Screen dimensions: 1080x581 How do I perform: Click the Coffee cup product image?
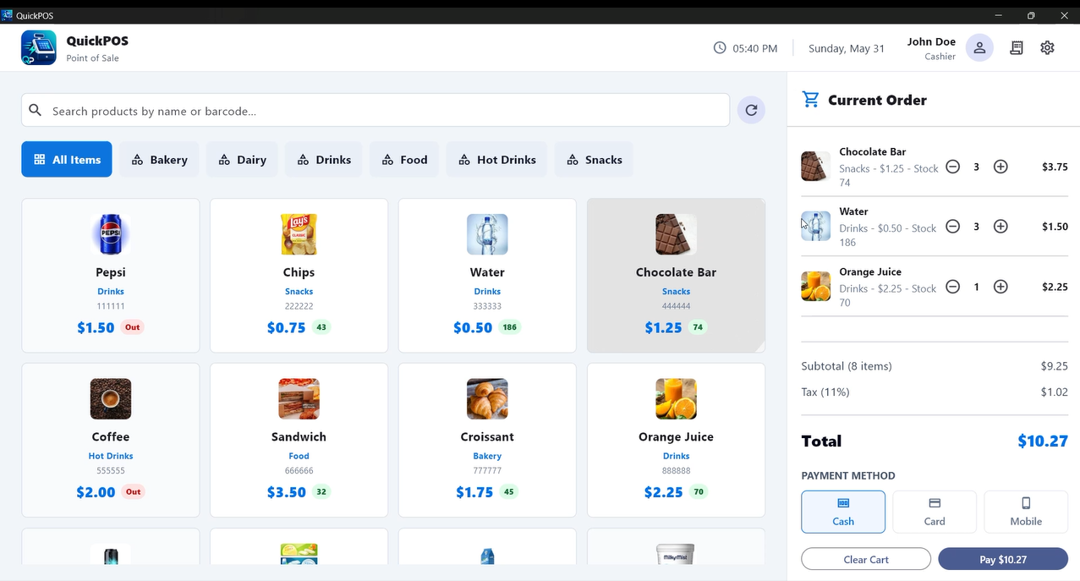coord(111,399)
